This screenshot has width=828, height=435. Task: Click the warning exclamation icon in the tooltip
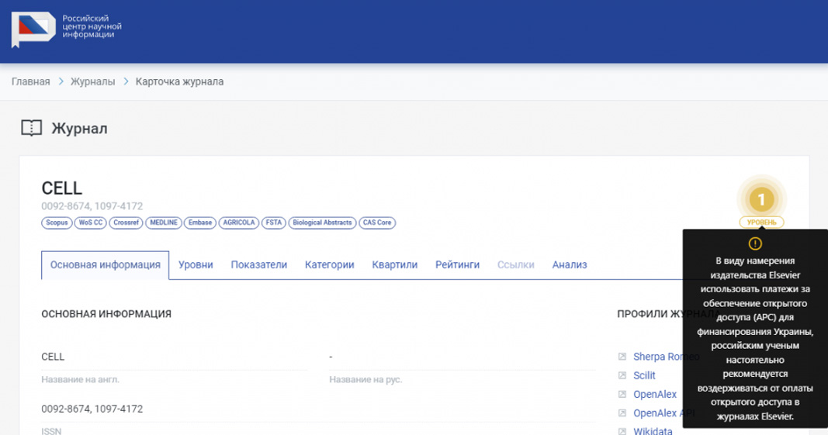click(x=755, y=243)
